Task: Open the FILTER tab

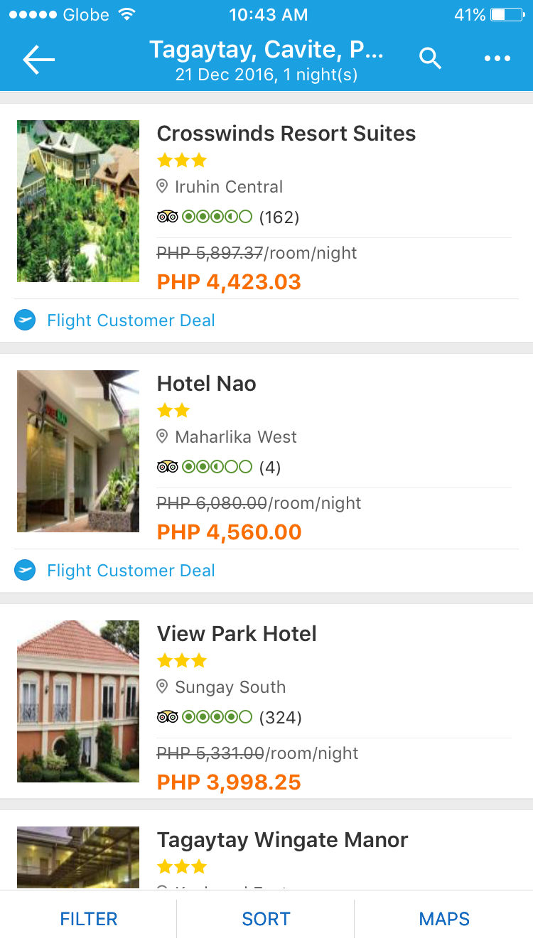Action: (89, 919)
